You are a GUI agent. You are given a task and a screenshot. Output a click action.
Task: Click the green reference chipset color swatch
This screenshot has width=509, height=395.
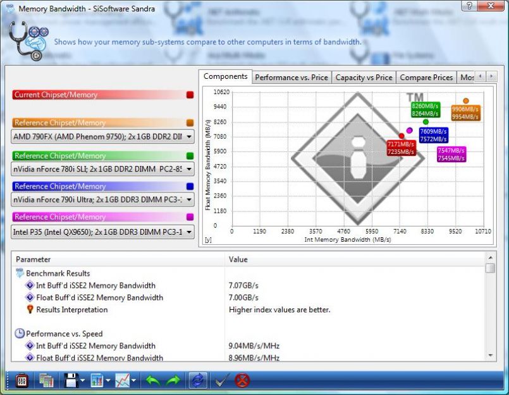pyautogui.click(x=190, y=155)
